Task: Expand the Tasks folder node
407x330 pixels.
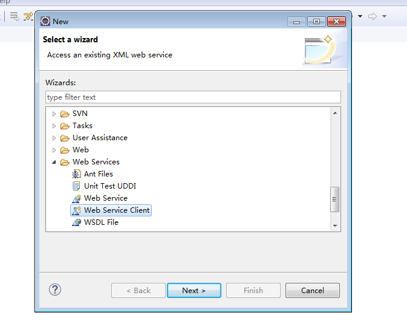Action: [54, 126]
